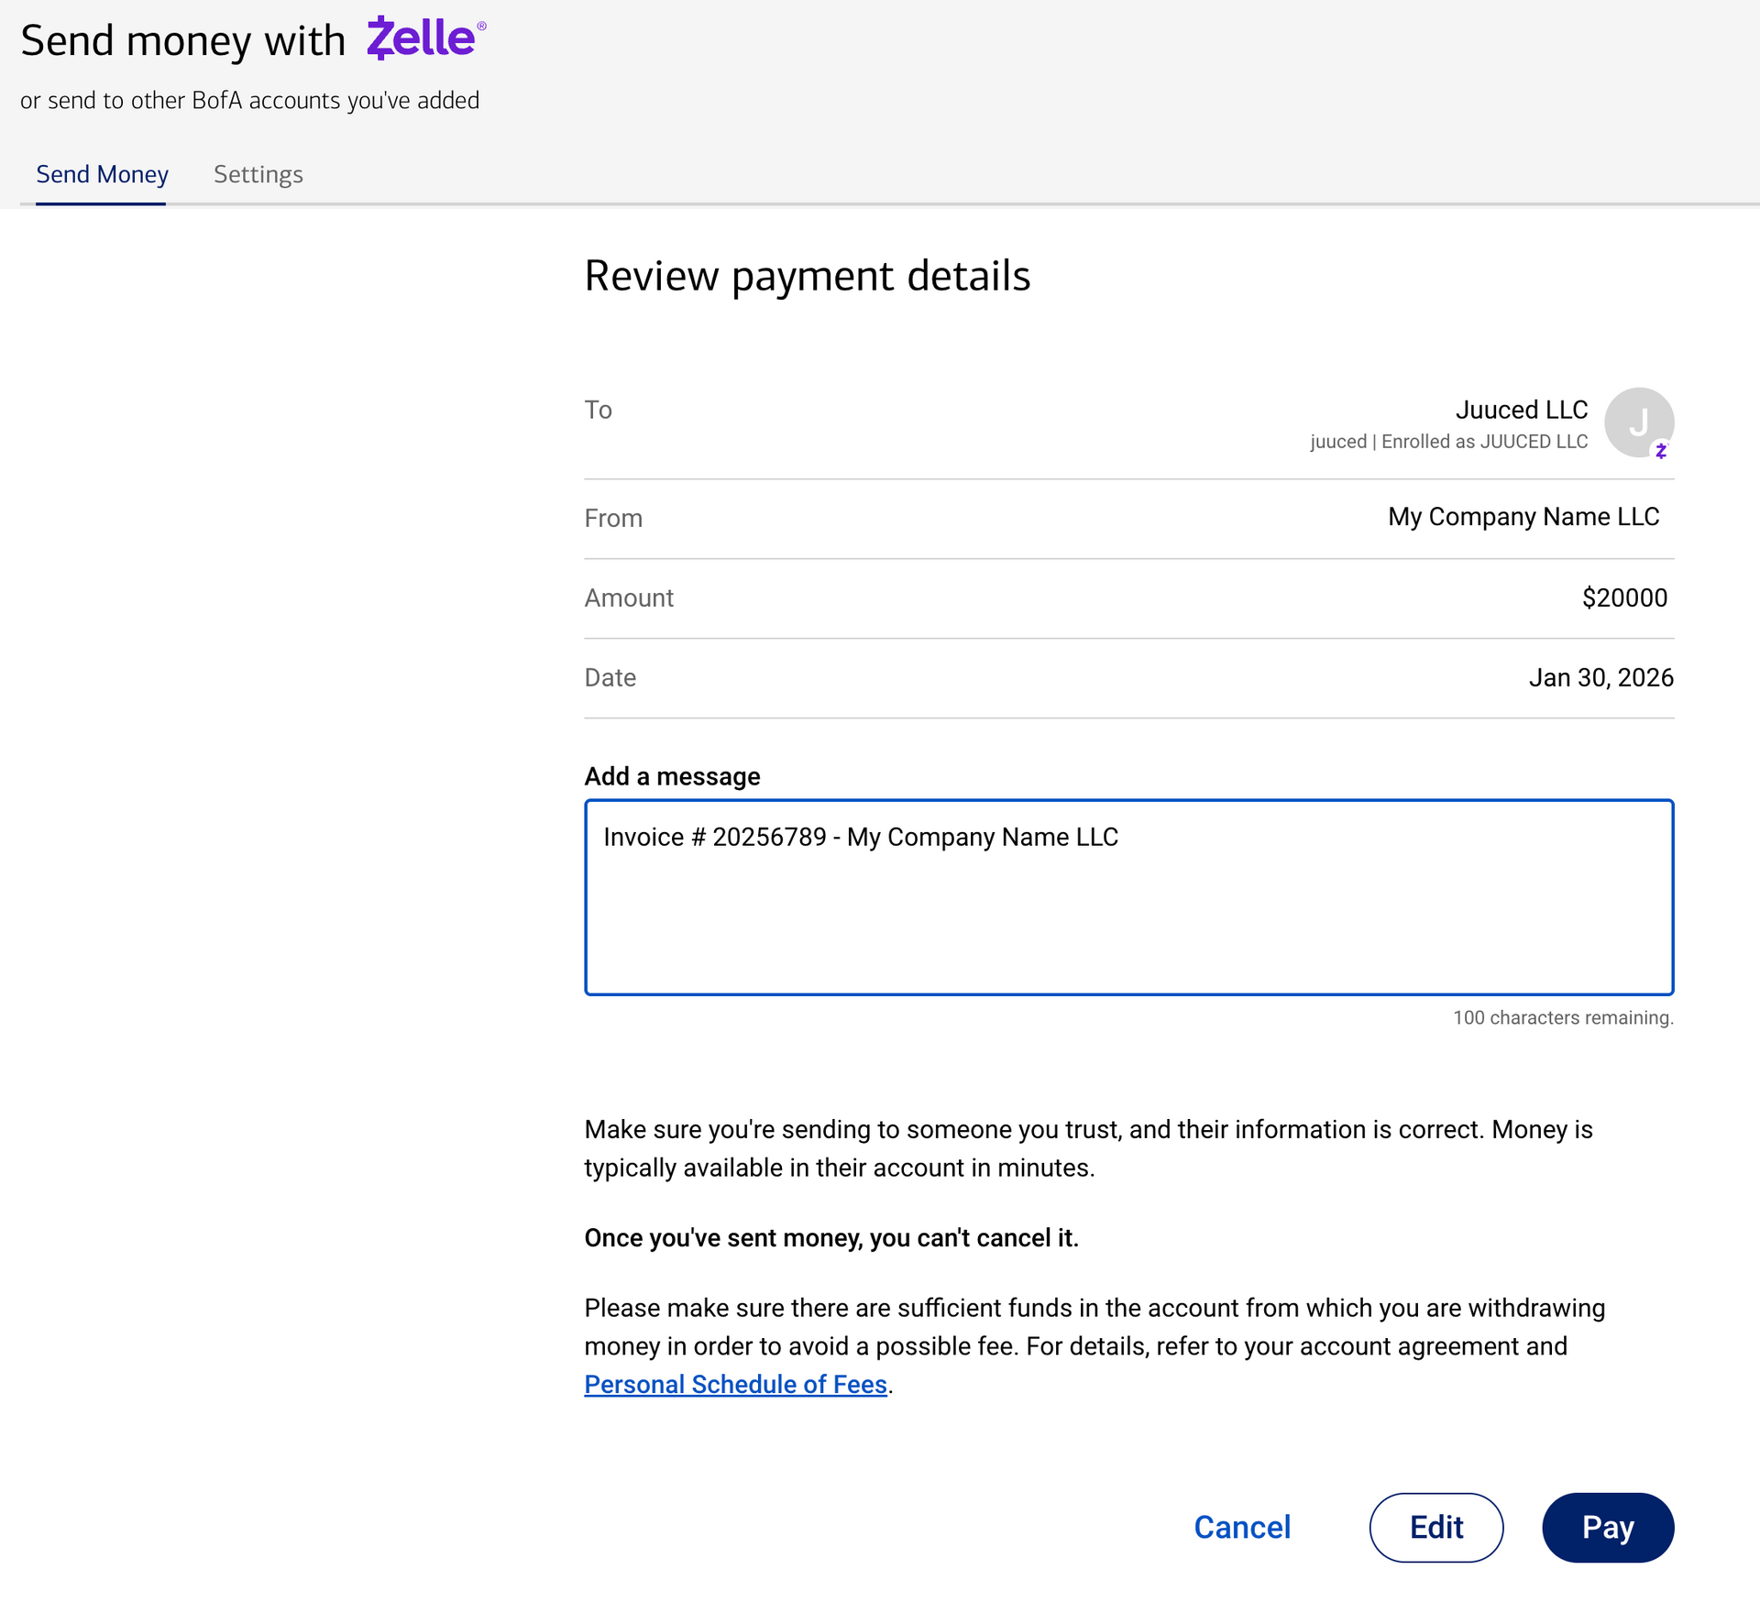This screenshot has width=1760, height=1602.
Task: Click the invoice message text
Action: (x=860, y=837)
